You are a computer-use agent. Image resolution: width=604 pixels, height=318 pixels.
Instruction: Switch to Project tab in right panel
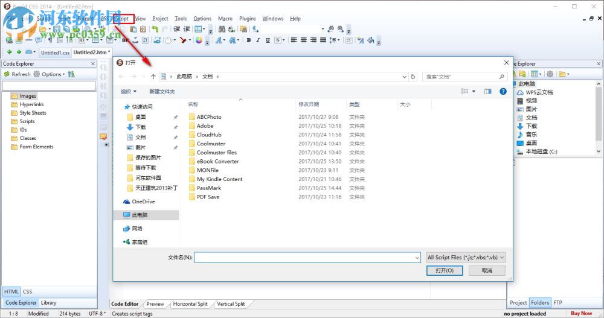[518, 302]
